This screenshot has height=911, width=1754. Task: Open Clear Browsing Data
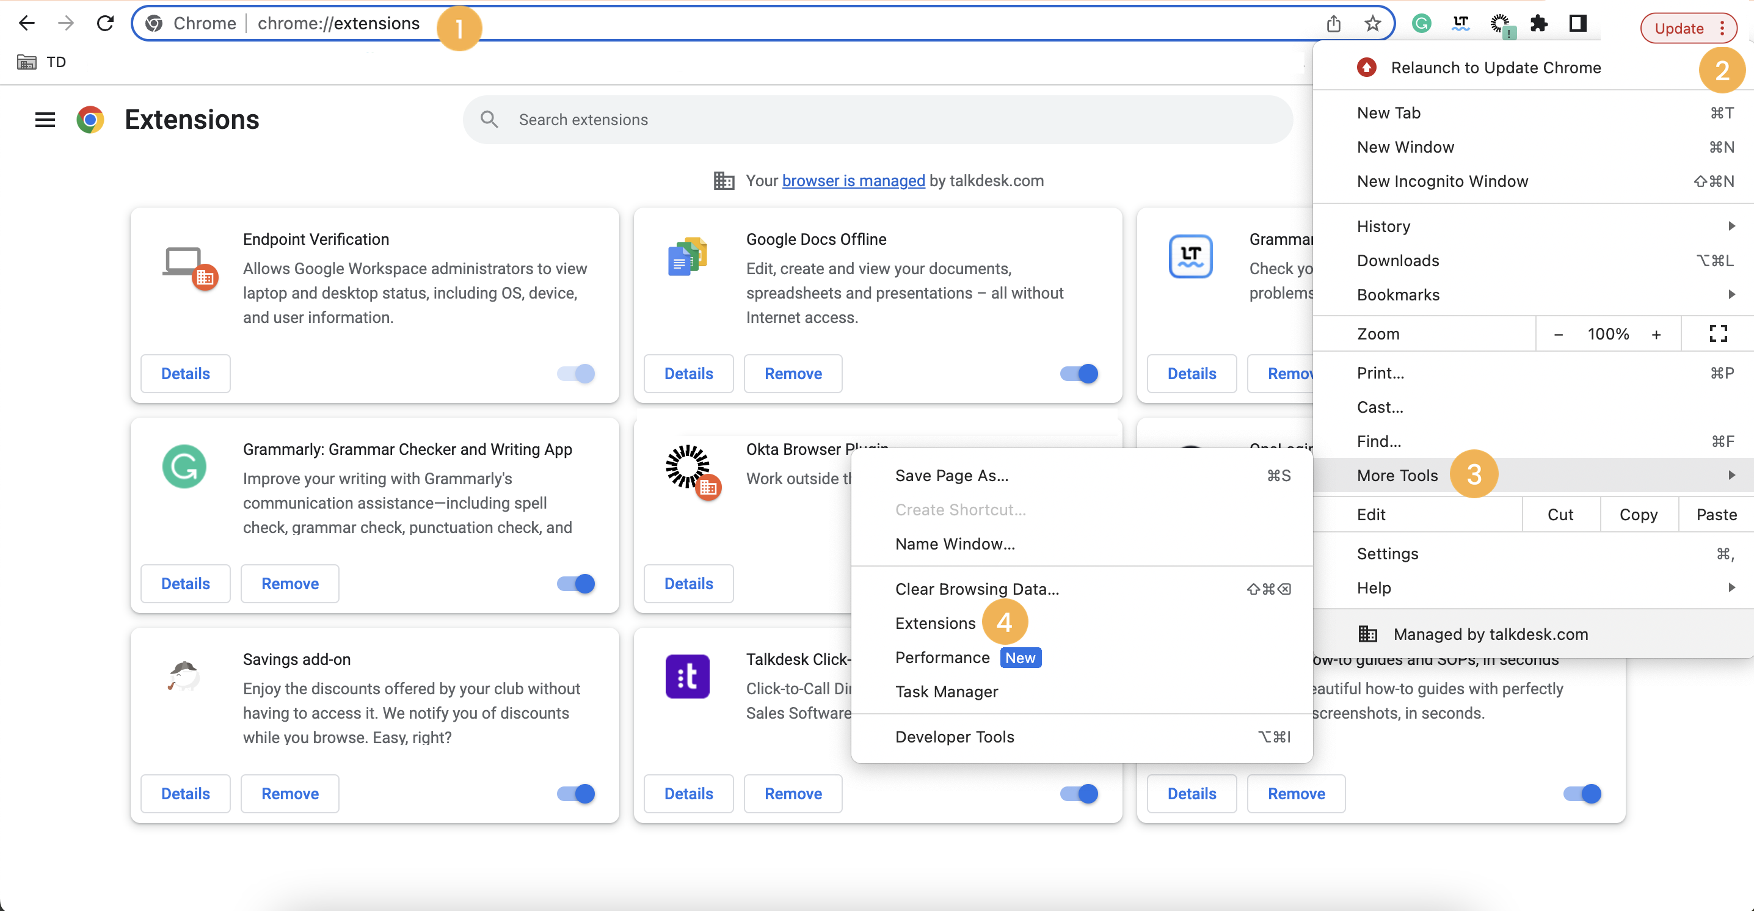click(x=1081, y=589)
